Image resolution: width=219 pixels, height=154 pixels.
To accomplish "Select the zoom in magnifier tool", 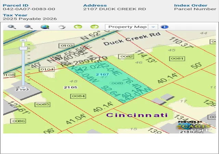I will [x=12, y=27].
